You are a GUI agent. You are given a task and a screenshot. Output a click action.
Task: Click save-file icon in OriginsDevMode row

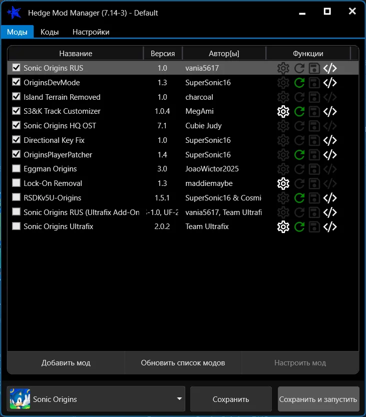[x=314, y=83]
